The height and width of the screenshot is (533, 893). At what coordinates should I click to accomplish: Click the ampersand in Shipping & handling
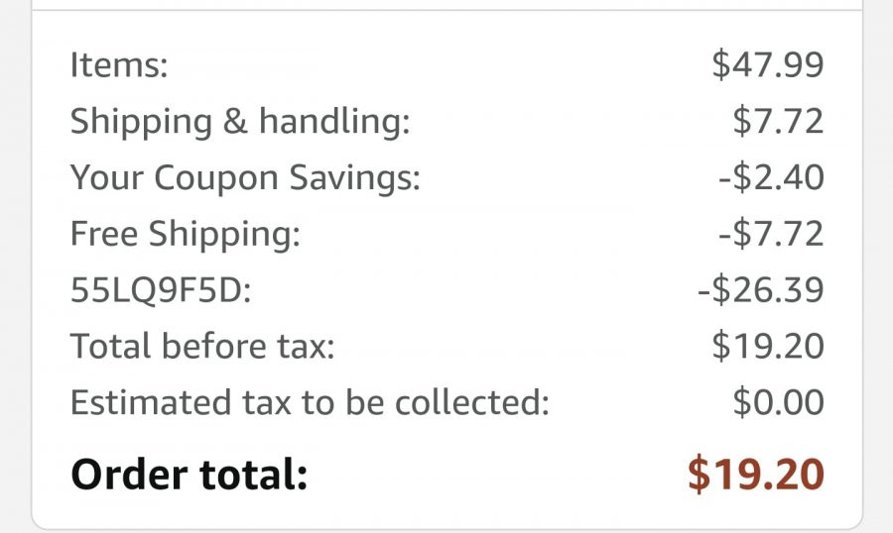click(x=235, y=121)
